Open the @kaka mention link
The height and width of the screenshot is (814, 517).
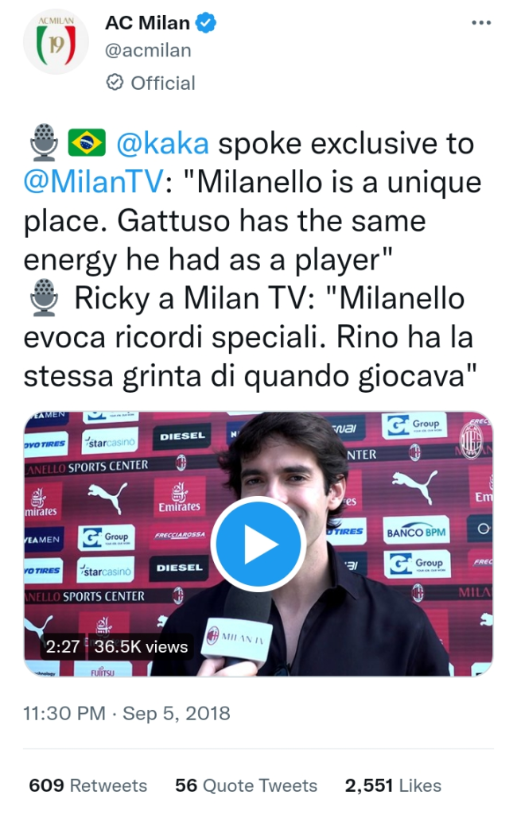162,143
